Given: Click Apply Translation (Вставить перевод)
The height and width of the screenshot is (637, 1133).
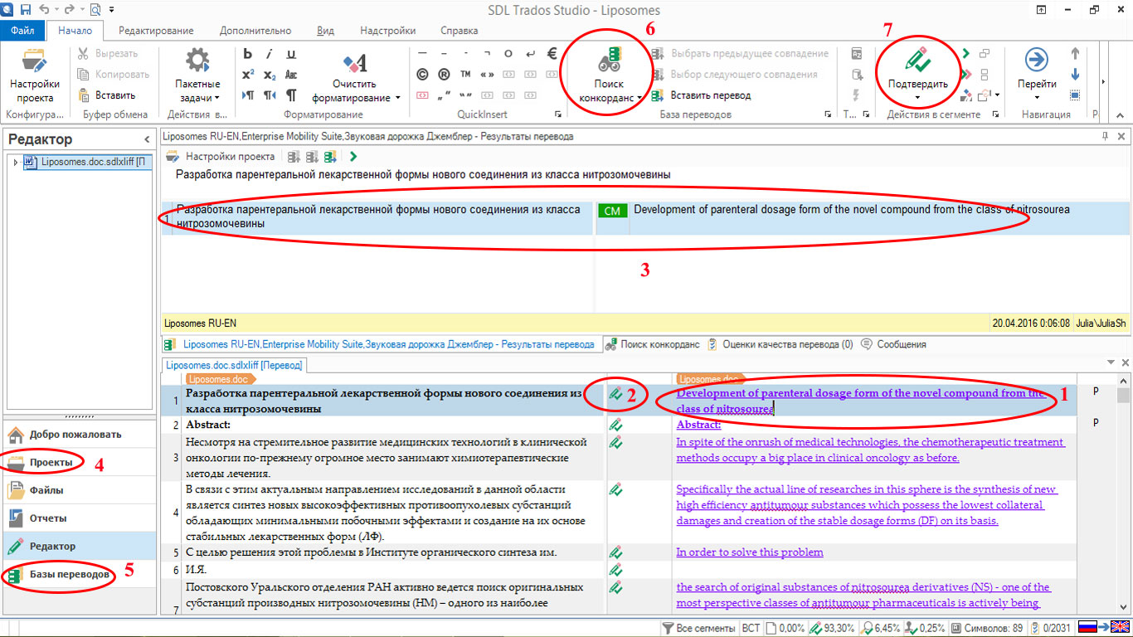Looking at the screenshot, I should click(x=702, y=95).
